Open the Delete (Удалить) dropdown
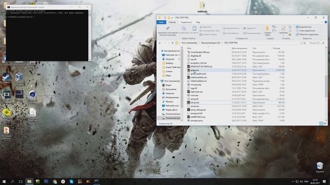330x185 pixels. click(x=250, y=28)
